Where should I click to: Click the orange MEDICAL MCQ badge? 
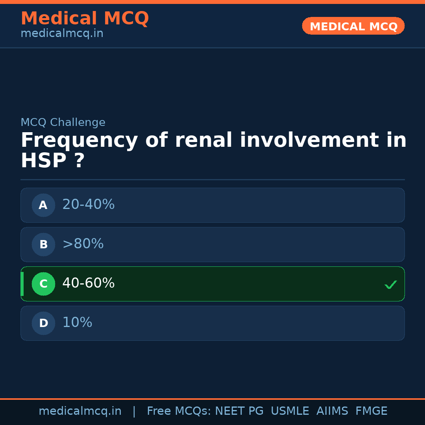coord(353,26)
